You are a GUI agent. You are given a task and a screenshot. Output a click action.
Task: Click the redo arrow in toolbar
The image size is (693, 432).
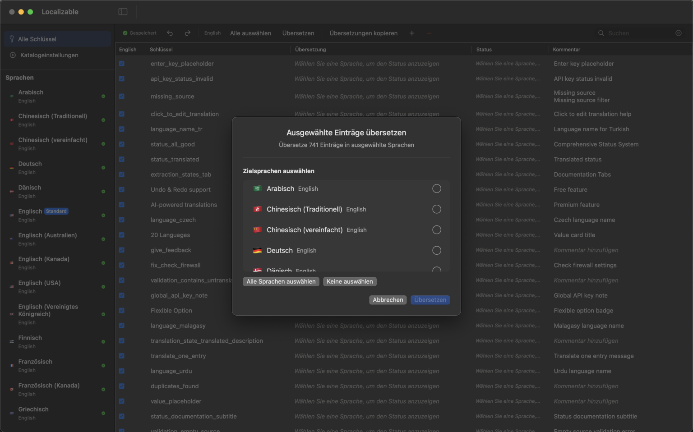(x=188, y=33)
